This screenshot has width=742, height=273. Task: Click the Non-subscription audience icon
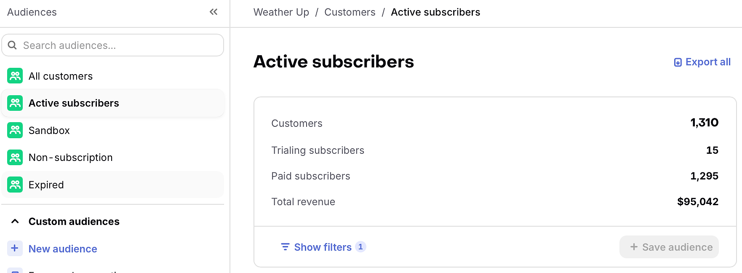pyautogui.click(x=15, y=157)
